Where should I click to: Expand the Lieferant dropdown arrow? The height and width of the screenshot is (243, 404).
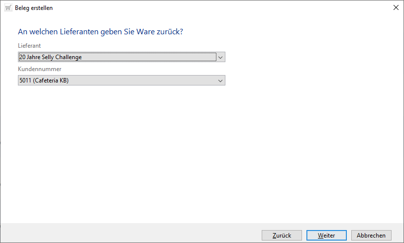point(221,57)
